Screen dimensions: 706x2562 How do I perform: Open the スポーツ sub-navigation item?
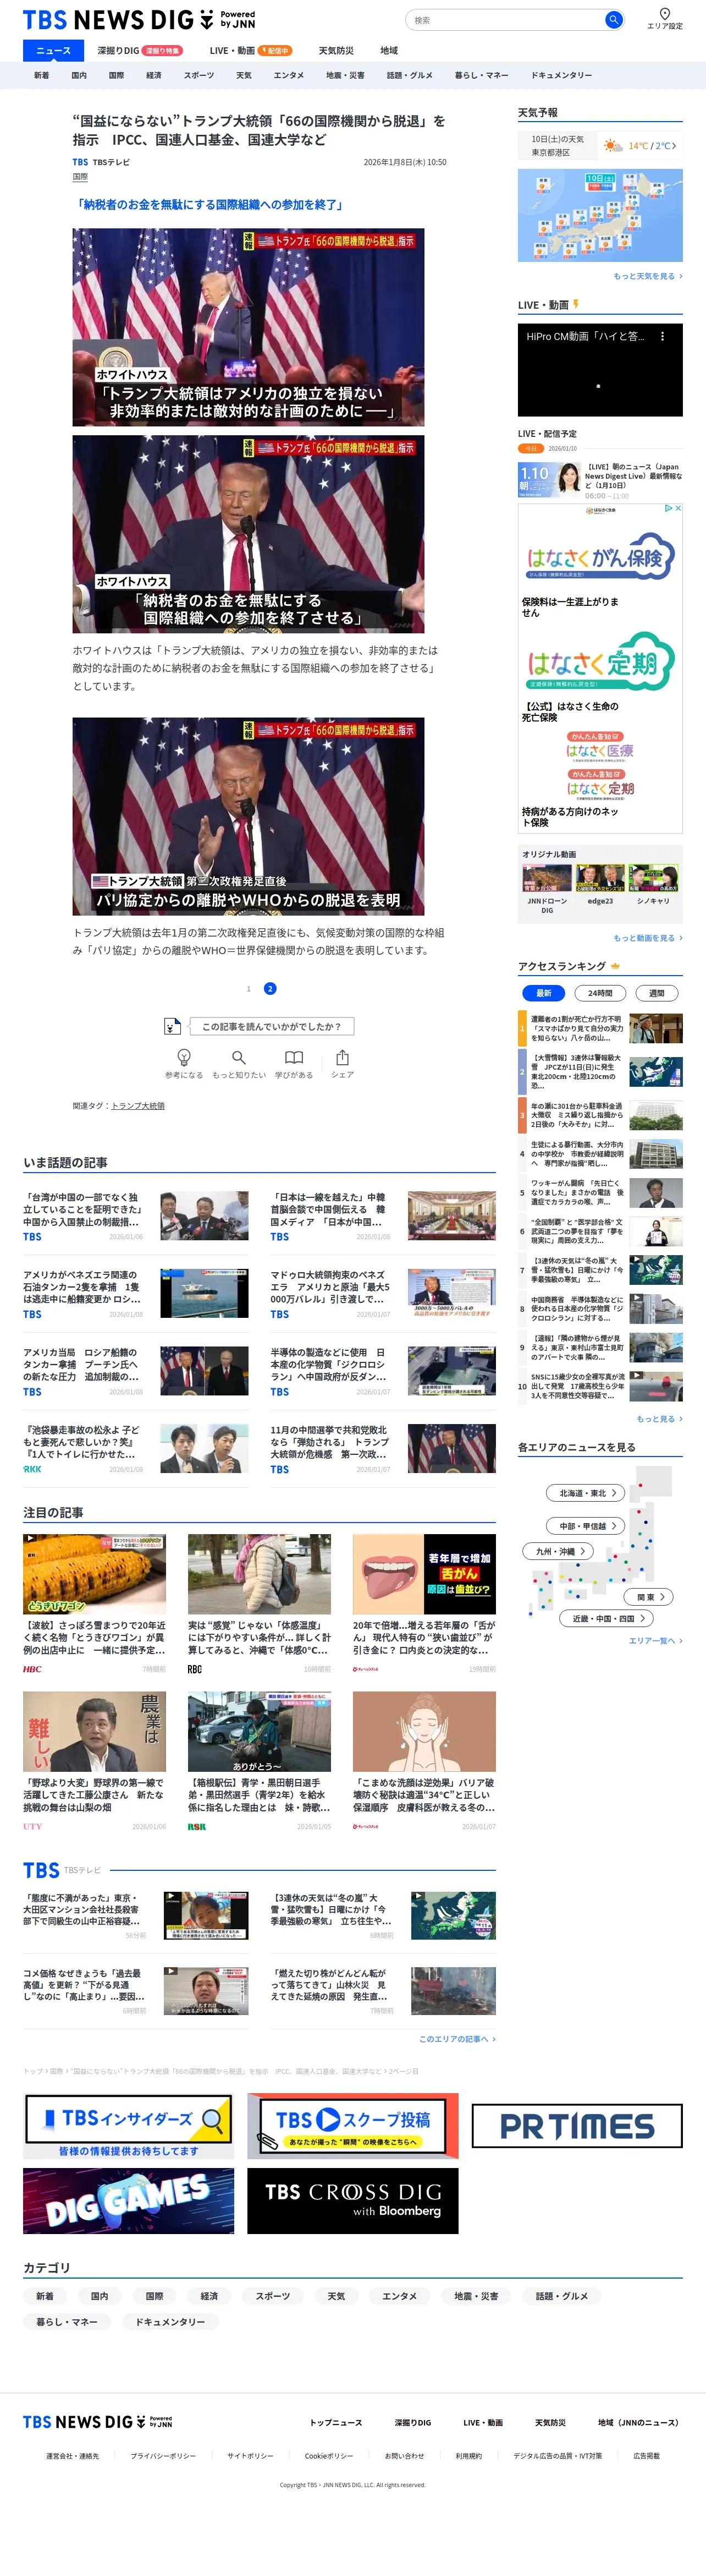[x=199, y=75]
